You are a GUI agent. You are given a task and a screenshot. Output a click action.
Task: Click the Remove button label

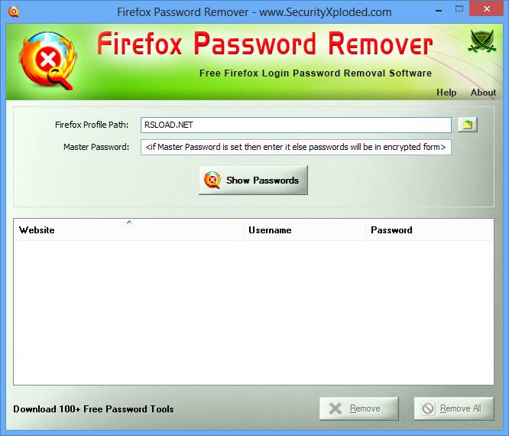click(x=365, y=408)
